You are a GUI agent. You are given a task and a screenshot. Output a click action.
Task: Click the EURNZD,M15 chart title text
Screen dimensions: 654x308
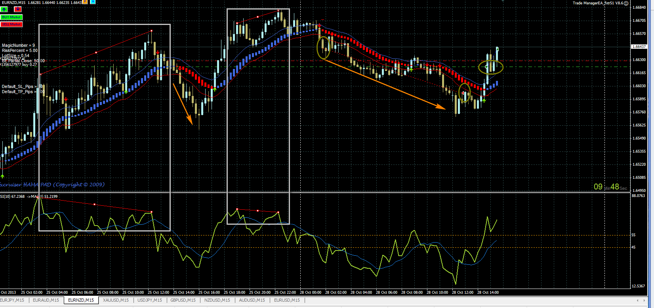(13, 2)
